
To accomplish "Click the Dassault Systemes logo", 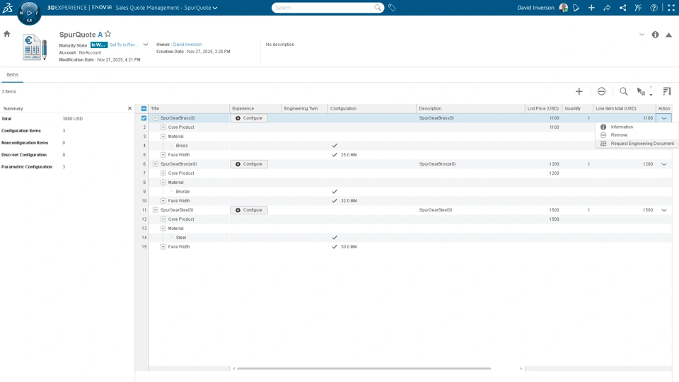I will pos(7,7).
